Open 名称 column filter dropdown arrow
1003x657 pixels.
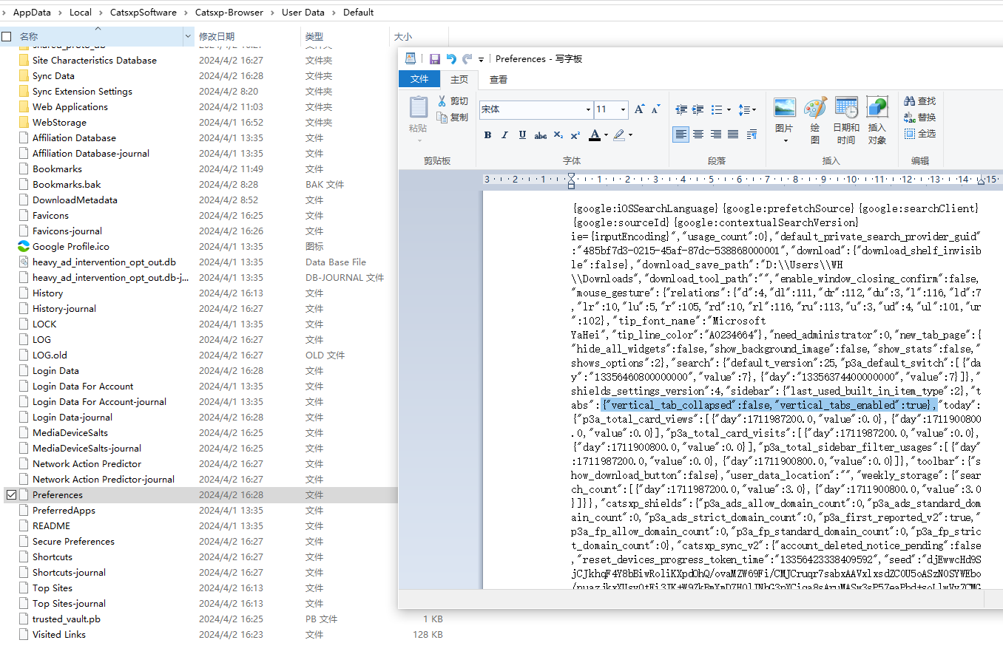coord(188,36)
